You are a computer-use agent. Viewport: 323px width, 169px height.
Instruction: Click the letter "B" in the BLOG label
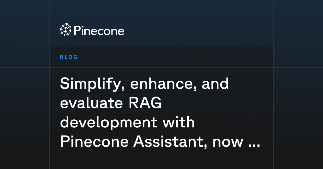click(61, 57)
